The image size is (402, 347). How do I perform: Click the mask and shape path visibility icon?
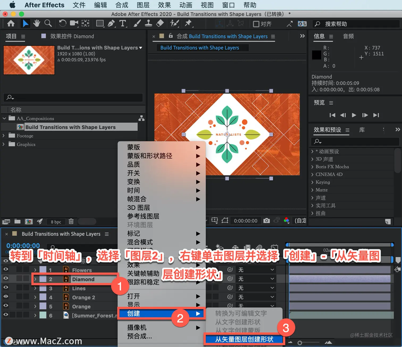tap(225, 220)
